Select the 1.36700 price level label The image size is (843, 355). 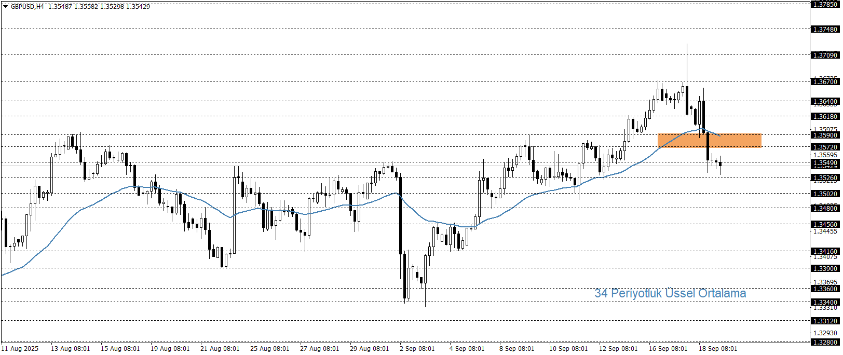[x=825, y=81]
